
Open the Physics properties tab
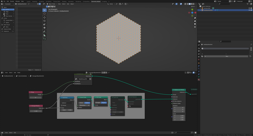point(199,71)
